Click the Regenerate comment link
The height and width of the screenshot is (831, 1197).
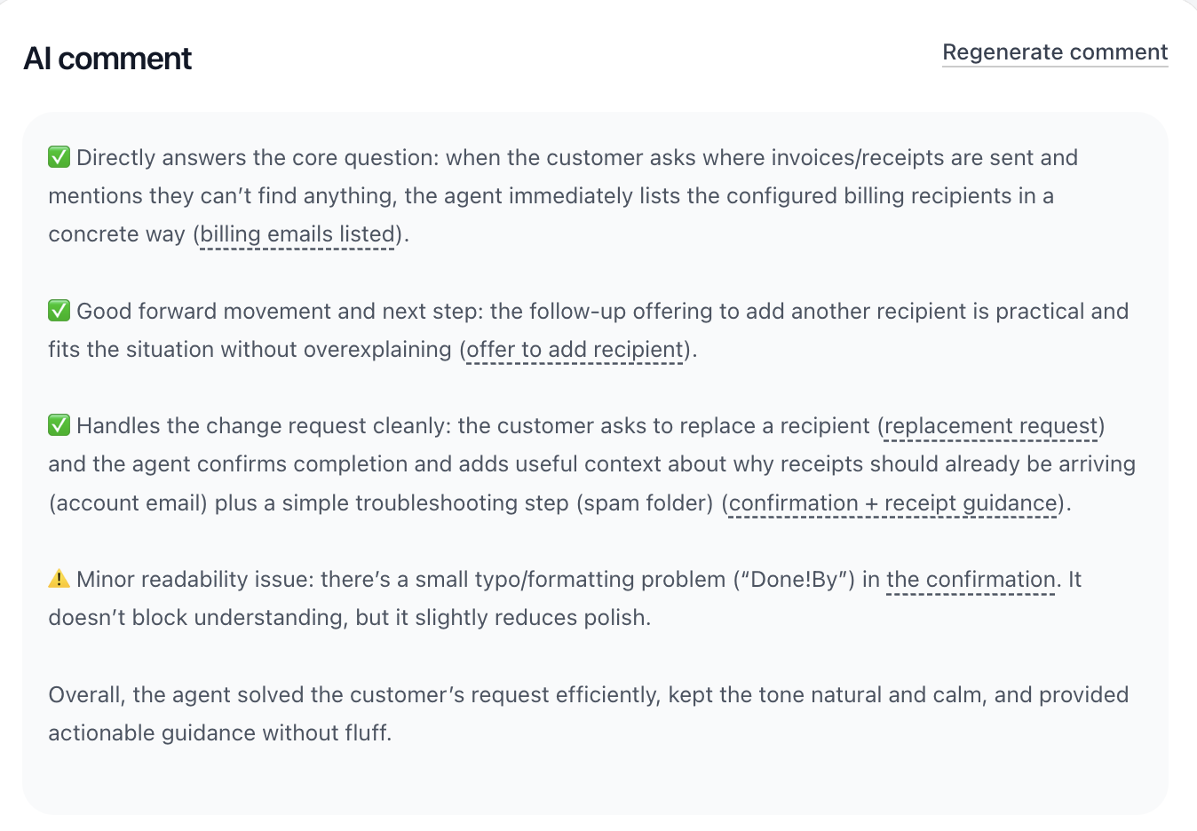[x=1055, y=52]
